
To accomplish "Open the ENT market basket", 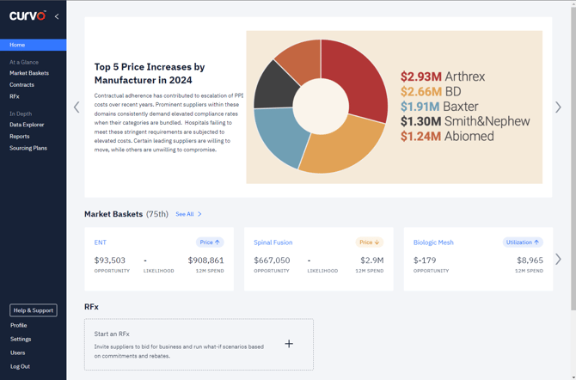I will (x=101, y=242).
